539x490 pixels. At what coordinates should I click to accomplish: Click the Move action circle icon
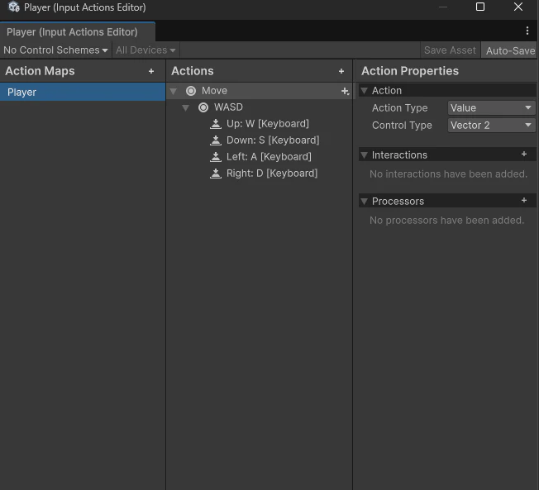191,91
